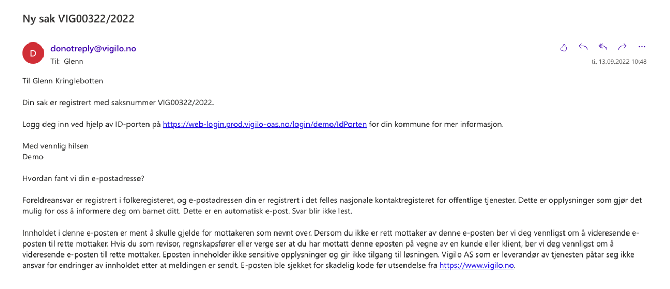Open the more actions ellipsis menu
The height and width of the screenshot is (289, 670).
642,47
